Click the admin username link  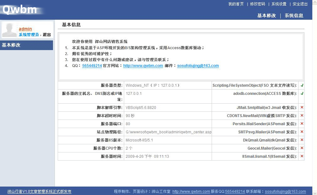click(25, 29)
